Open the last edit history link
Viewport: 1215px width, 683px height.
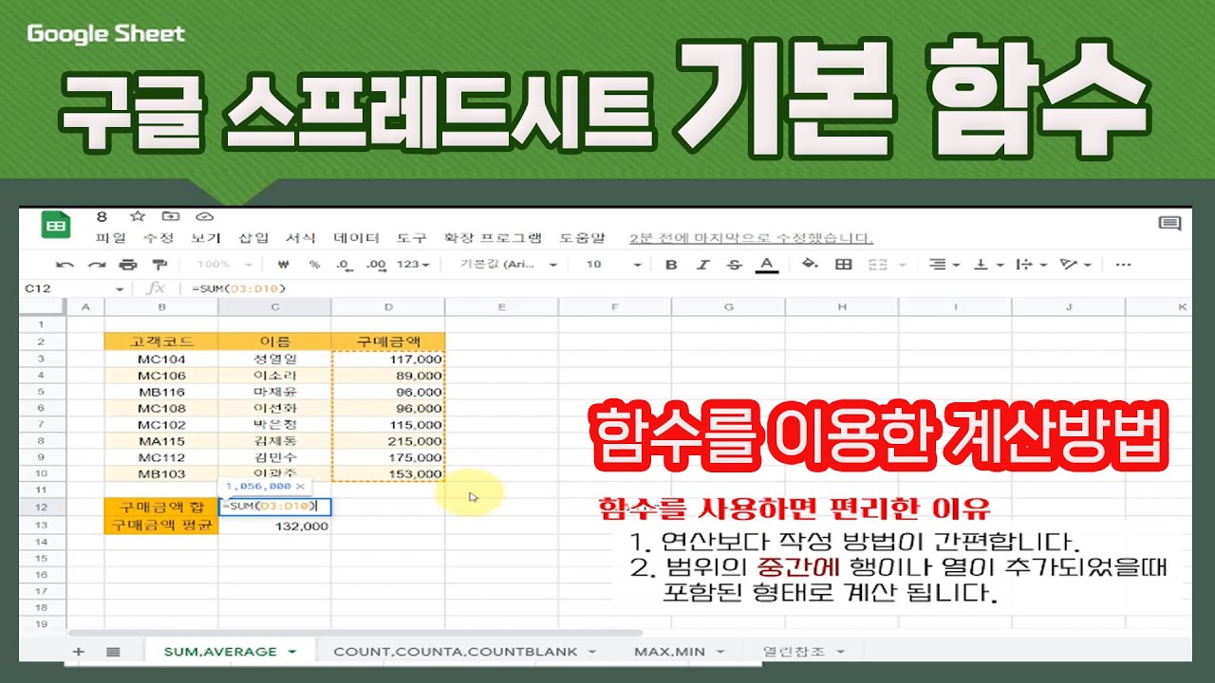click(751, 238)
